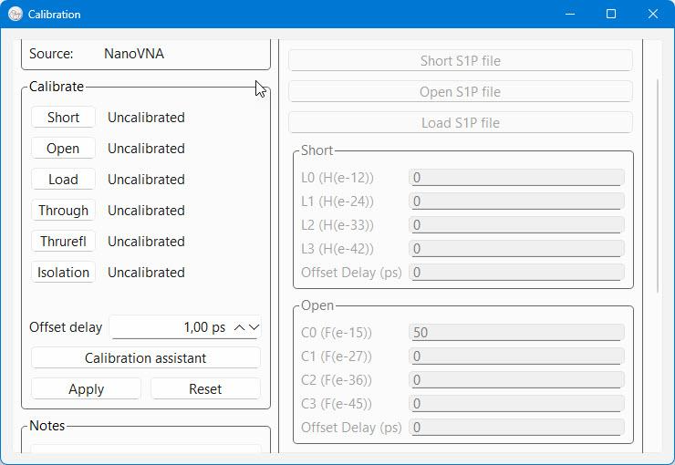The width and height of the screenshot is (675, 465).
Task: Click the Source: label
Action: pyautogui.click(x=51, y=54)
